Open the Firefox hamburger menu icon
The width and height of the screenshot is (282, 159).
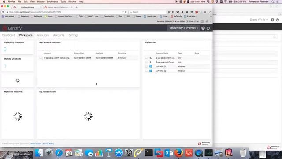coord(204,12)
